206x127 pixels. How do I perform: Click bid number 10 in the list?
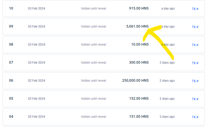[x=11, y=8]
